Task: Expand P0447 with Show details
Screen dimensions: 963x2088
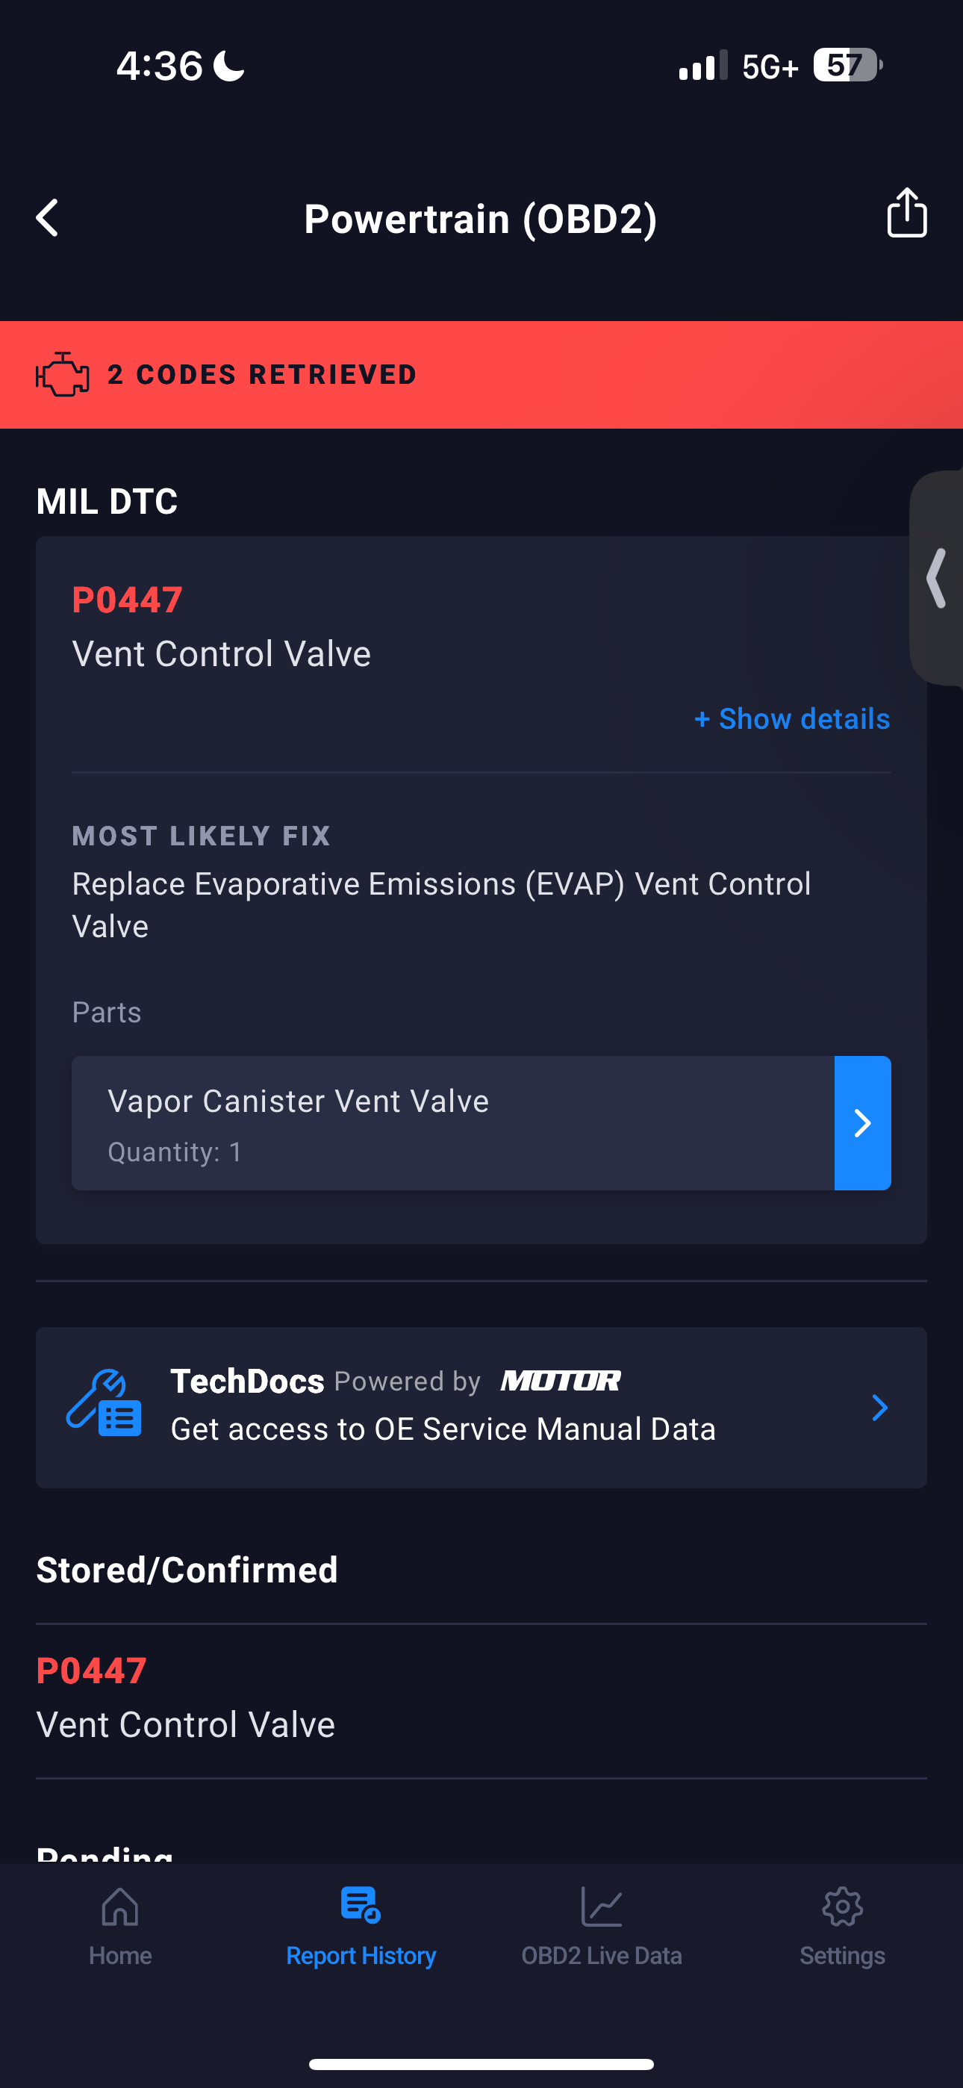Action: click(x=792, y=719)
